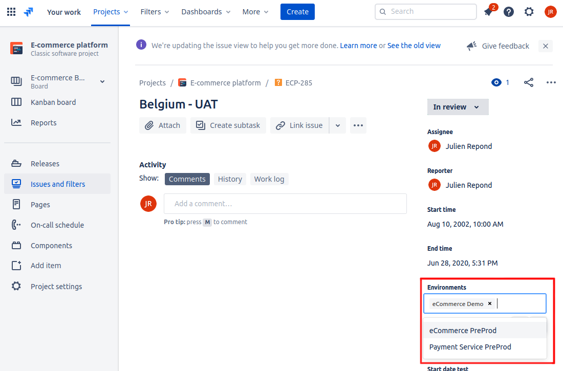The height and width of the screenshot is (371, 563).
Task: Open the notifications bell
Action: [488, 12]
